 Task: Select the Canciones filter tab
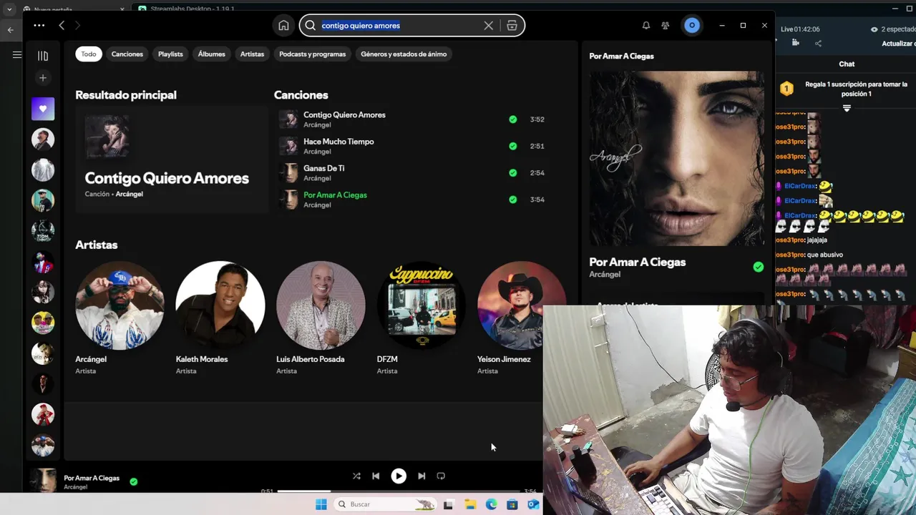pyautogui.click(x=127, y=54)
